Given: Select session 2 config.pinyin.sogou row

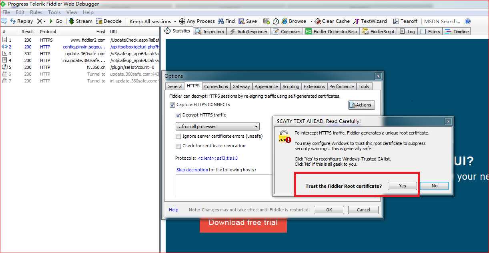Looking at the screenshot, I should pos(80,47).
